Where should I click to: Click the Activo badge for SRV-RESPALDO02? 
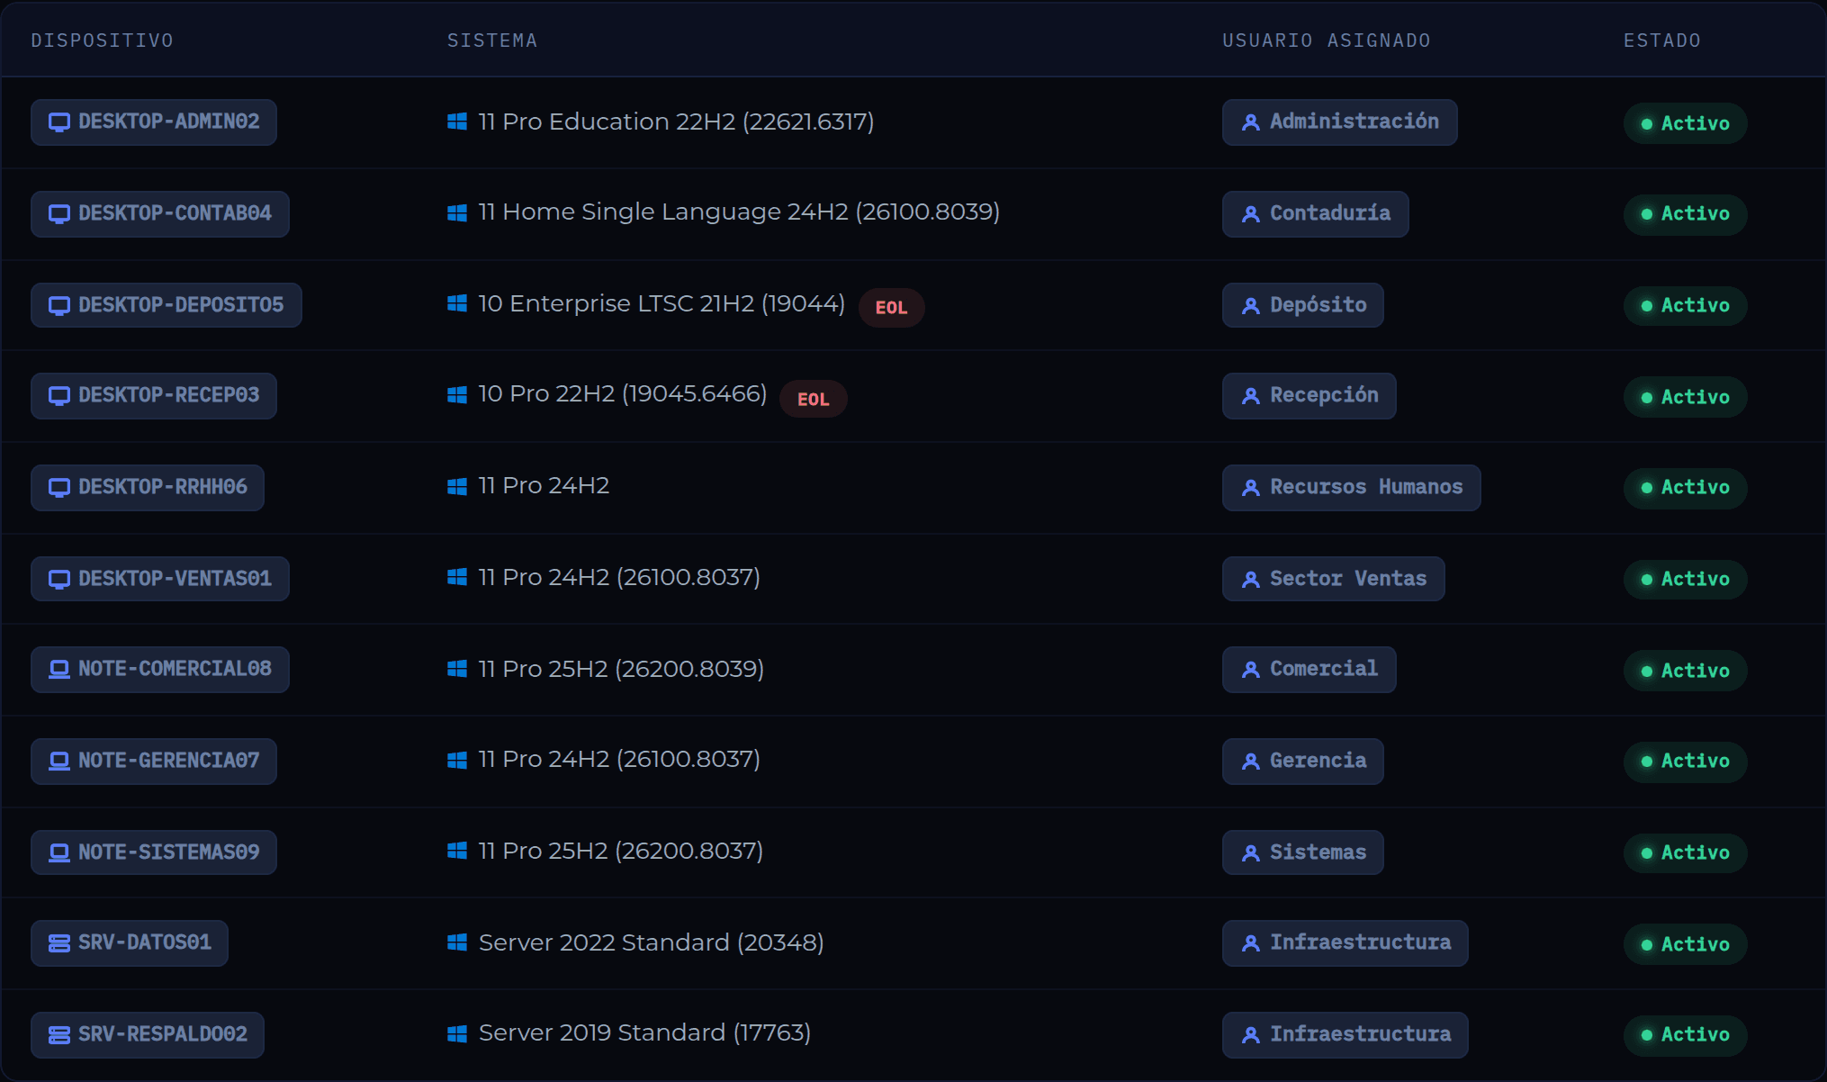pyautogui.click(x=1686, y=1035)
